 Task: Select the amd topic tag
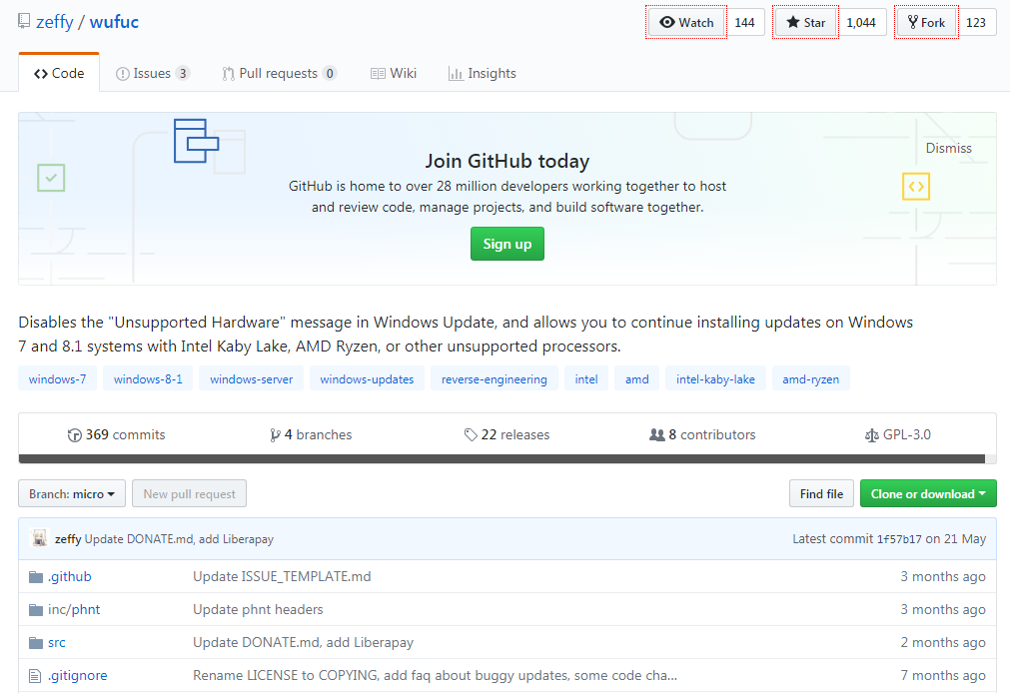click(637, 378)
